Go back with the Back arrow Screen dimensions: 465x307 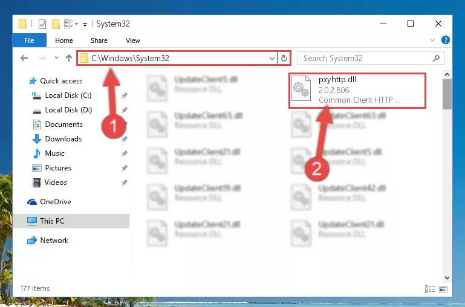[24, 58]
